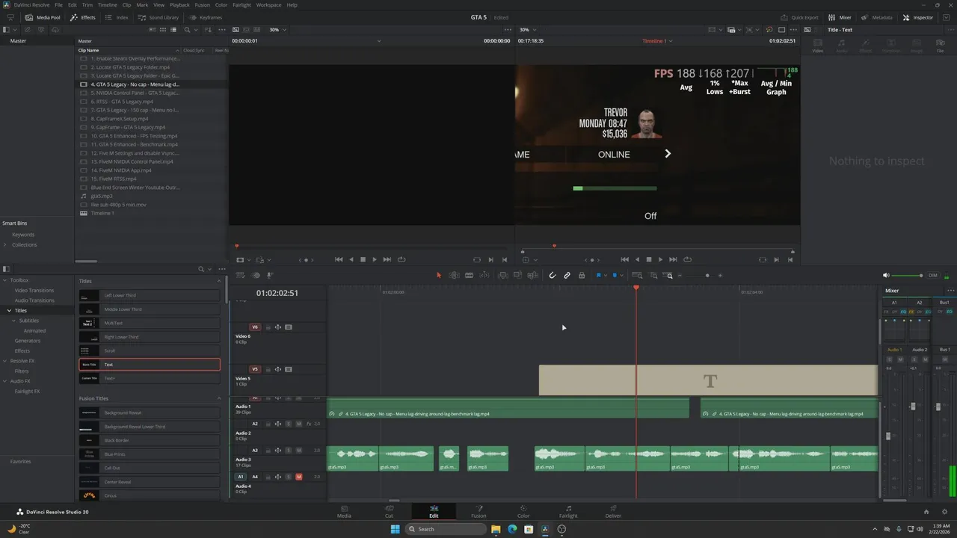957x538 pixels.
Task: Toggle the position lock padlock icon
Action: [582, 275]
